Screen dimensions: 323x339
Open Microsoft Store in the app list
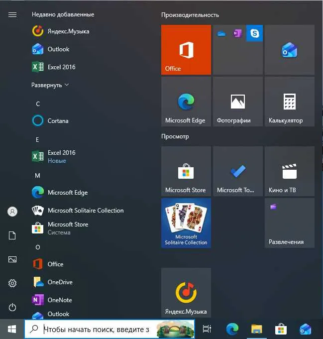(60, 228)
